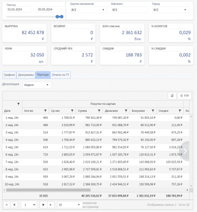This screenshot has height=212, width=197.
Task: Select row 8 нед. 24г.
Action: pos(96,170)
